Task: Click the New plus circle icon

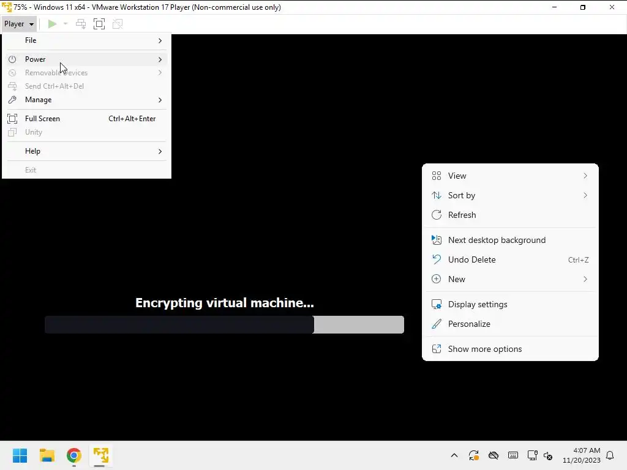Action: pyautogui.click(x=437, y=279)
